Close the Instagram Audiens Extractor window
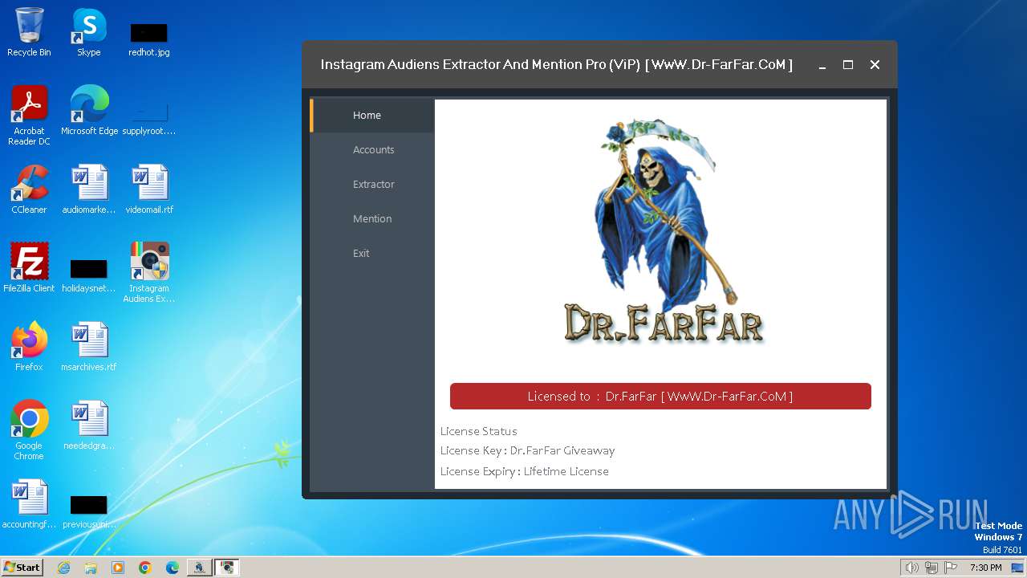 [875, 65]
